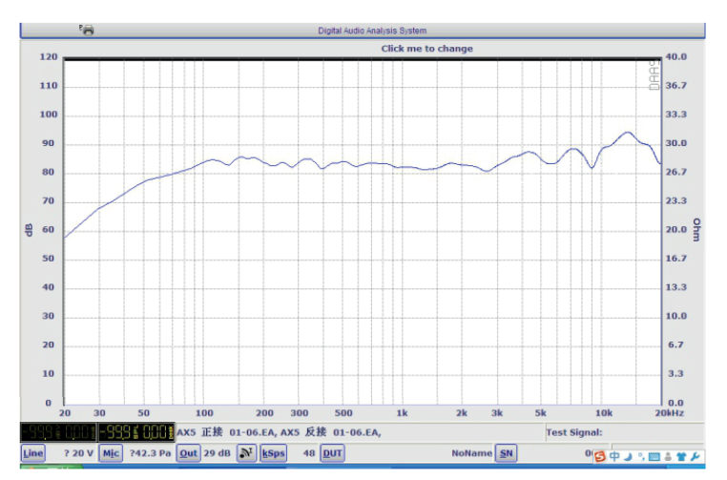Viewport: 727px width, 480px height.
Task: Click the Line button
Action: [x=33, y=453]
